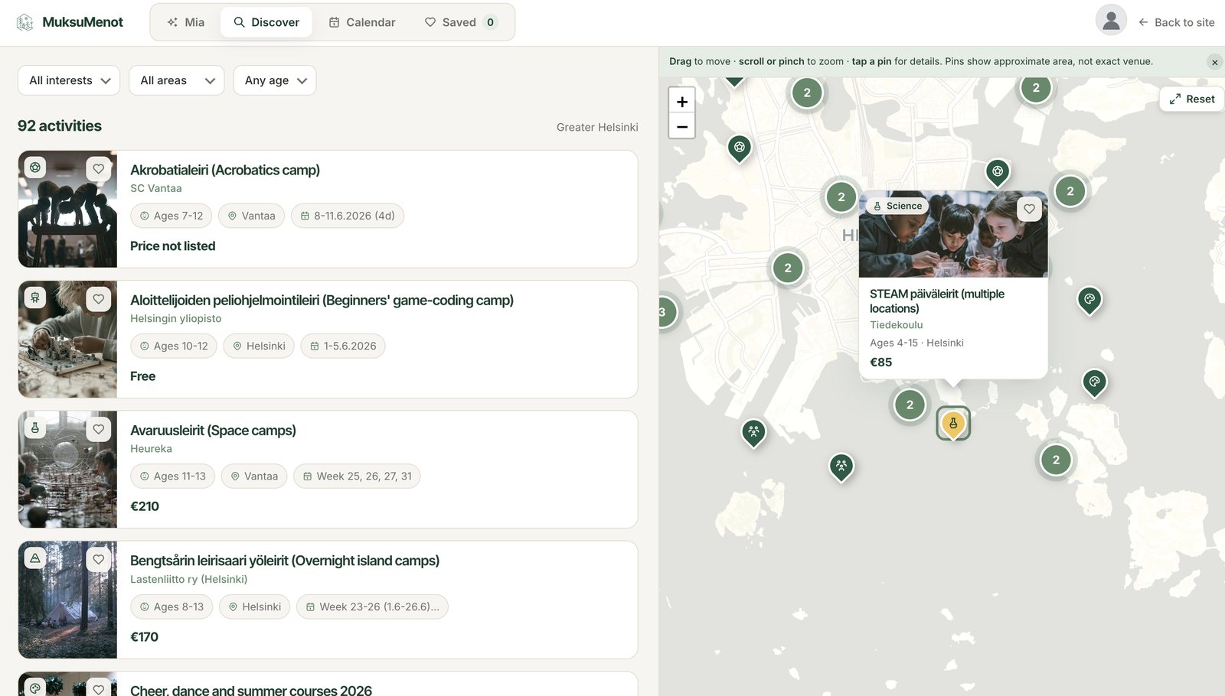Open the user profile avatar
1225x696 pixels.
pos(1111,20)
